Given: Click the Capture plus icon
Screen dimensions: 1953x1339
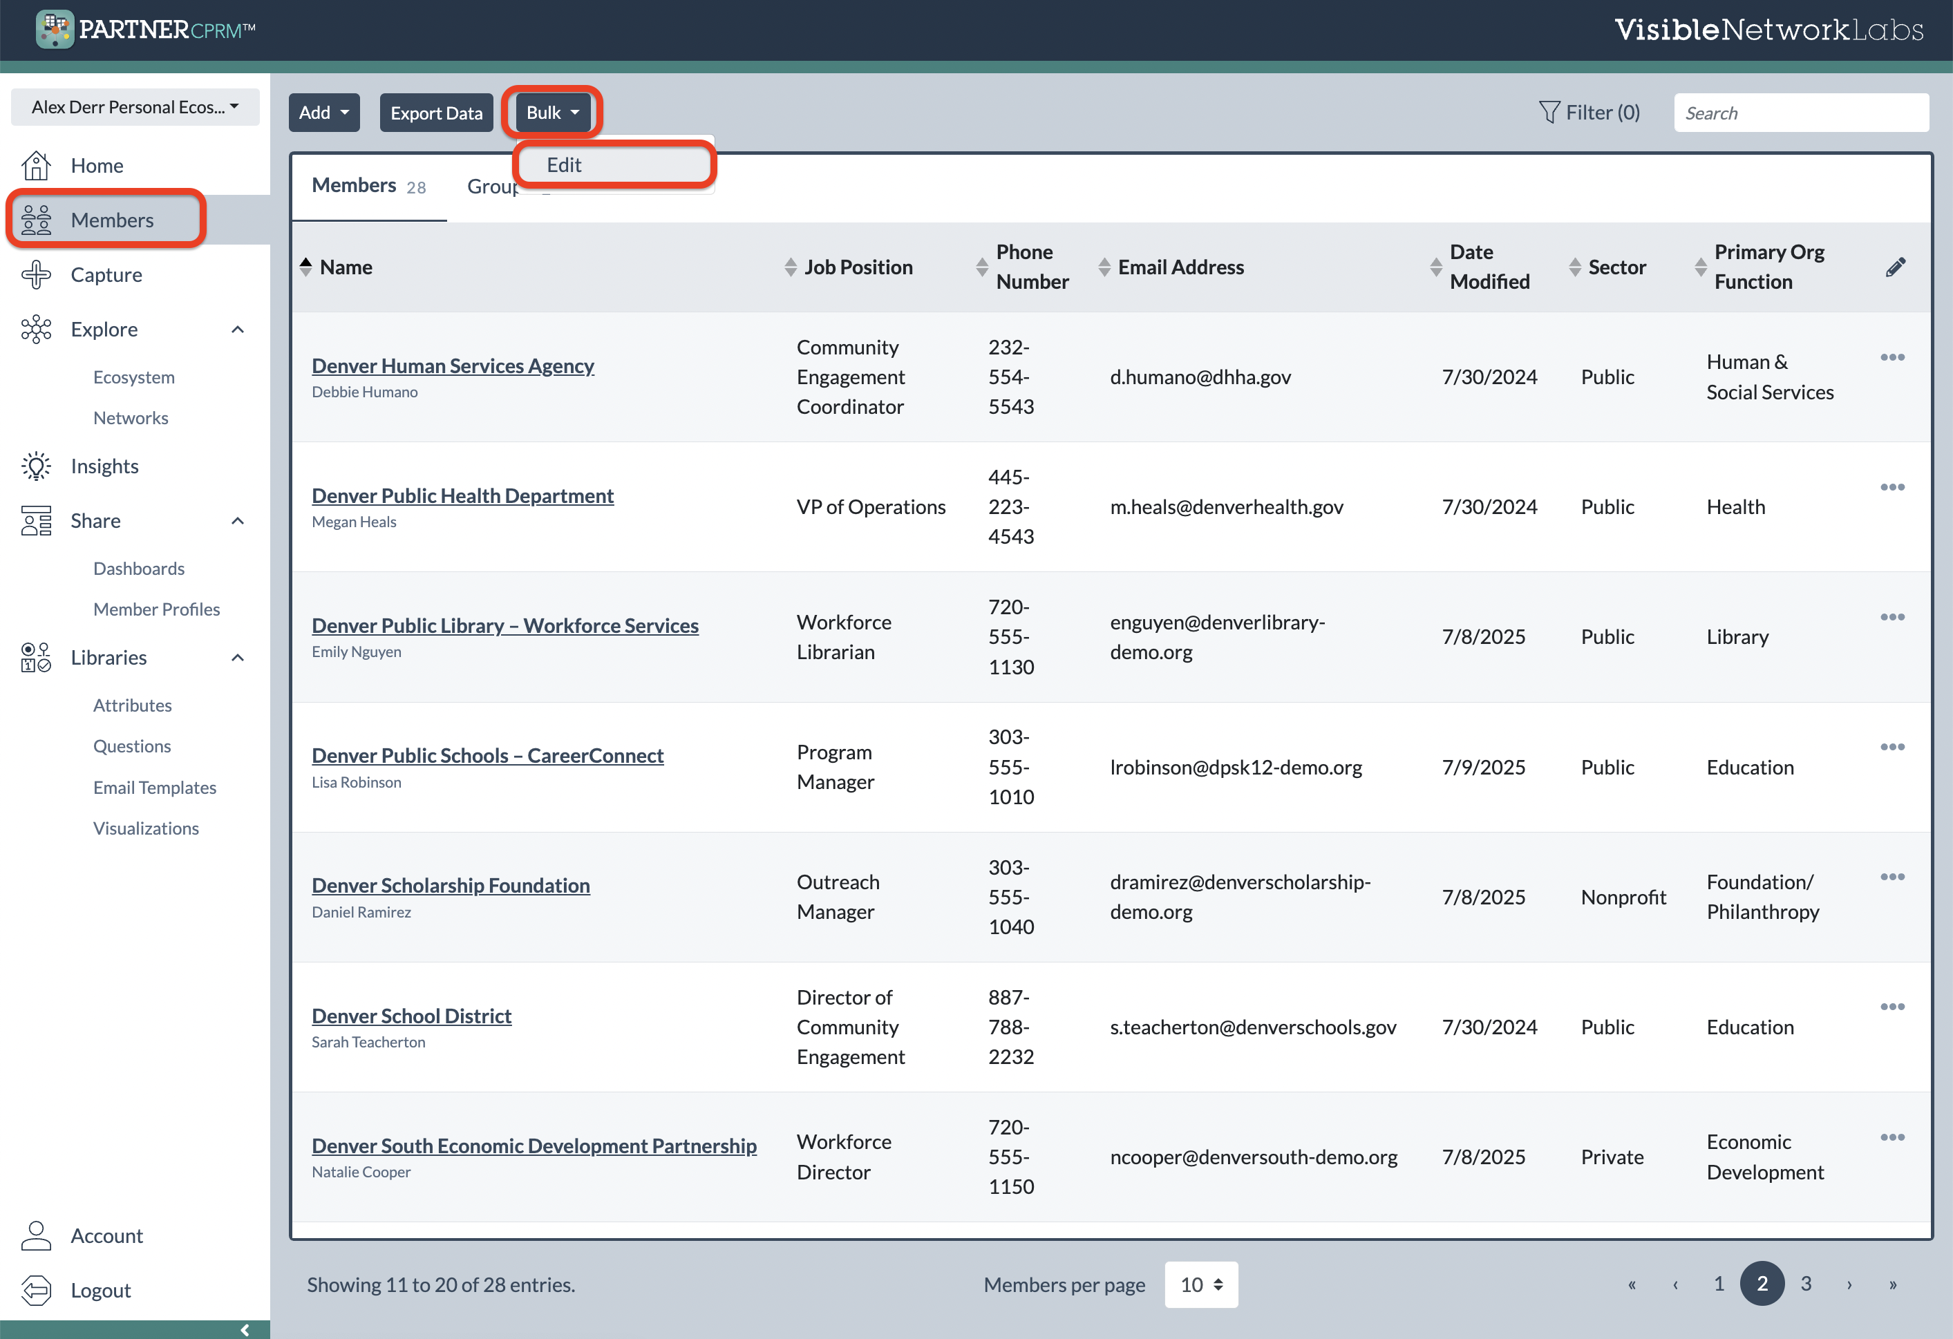Looking at the screenshot, I should point(36,275).
